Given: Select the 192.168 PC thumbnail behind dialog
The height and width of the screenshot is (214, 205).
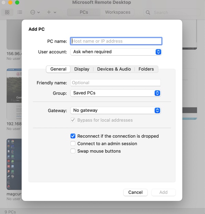Looking at the screenshot, I should coord(14,94).
